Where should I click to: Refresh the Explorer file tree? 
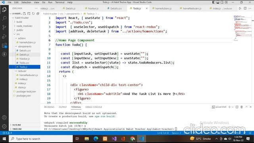pyautogui.click(x=33, y=14)
